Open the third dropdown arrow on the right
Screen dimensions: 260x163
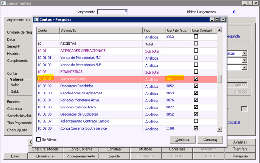pyautogui.click(x=244, y=67)
